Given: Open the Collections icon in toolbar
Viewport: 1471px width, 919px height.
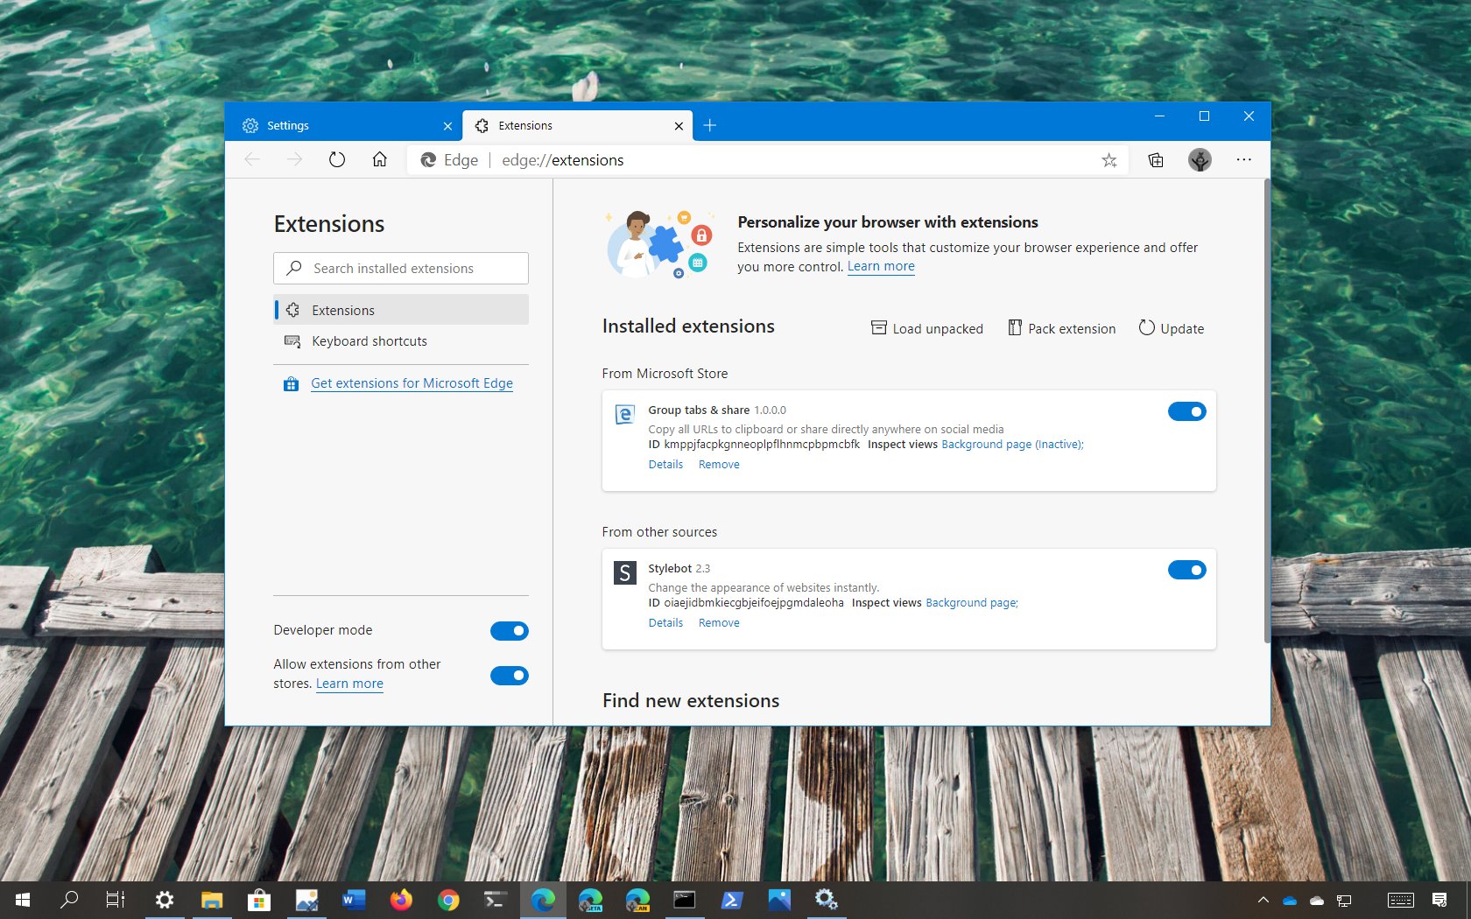Looking at the screenshot, I should click(x=1156, y=160).
